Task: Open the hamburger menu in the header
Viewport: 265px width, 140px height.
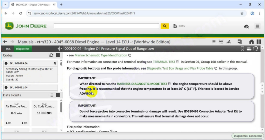Action: tap(257, 26)
